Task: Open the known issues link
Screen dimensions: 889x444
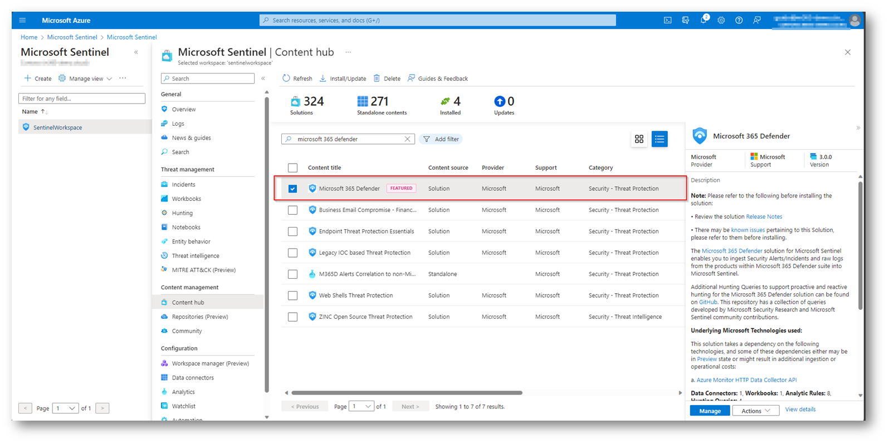Action: coord(748,230)
